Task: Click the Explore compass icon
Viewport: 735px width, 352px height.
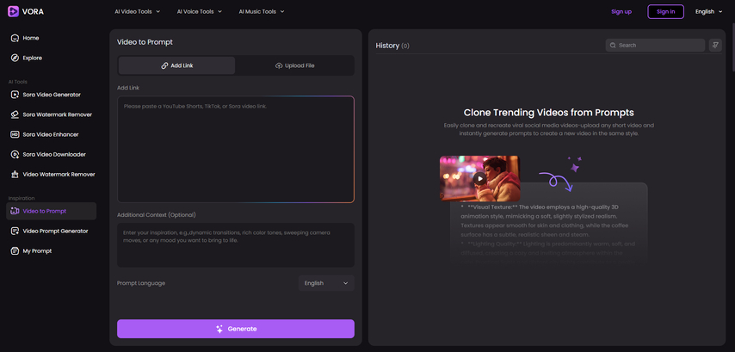Action: (15, 59)
